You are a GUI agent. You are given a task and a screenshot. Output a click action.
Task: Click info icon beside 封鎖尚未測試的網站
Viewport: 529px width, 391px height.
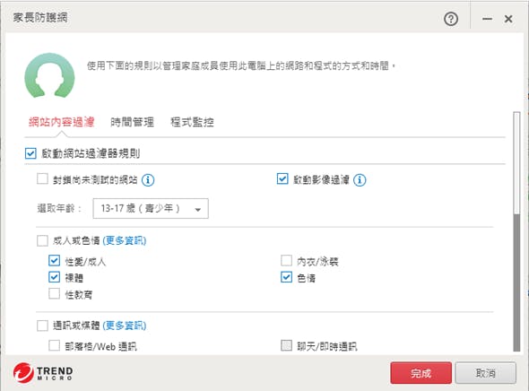click(148, 180)
